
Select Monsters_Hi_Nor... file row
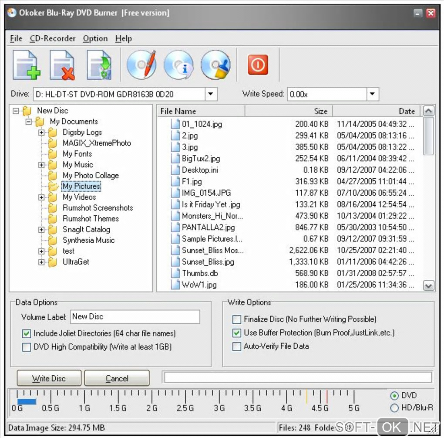(292, 216)
